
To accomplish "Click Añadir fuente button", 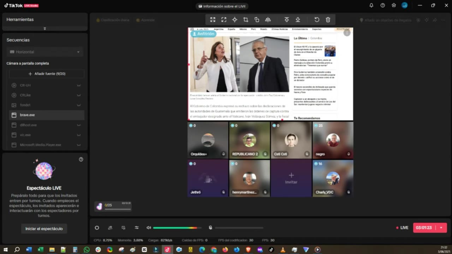I will [47, 74].
